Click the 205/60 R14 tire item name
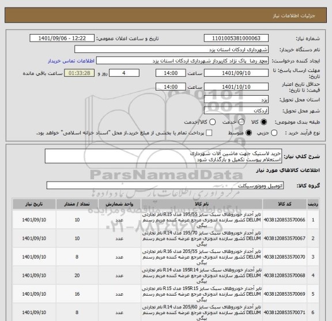The image size is (332, 321). pos(202,312)
